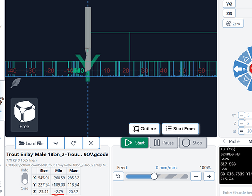The width and height of the screenshot is (252, 196).
Task: Stop the job
Action: point(193,143)
